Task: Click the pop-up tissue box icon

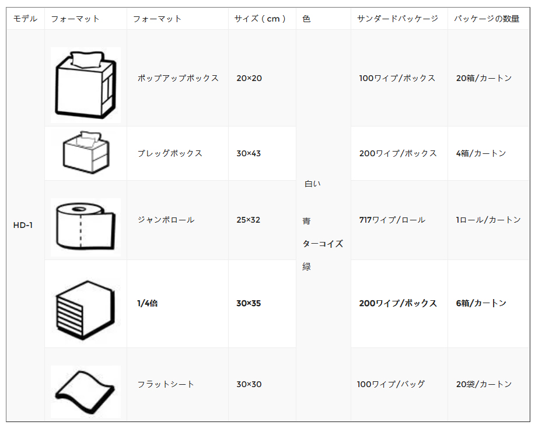Action: (x=86, y=85)
